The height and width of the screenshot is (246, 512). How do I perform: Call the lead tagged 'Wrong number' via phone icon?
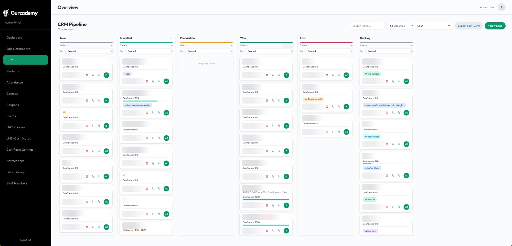pyautogui.click(x=393, y=81)
